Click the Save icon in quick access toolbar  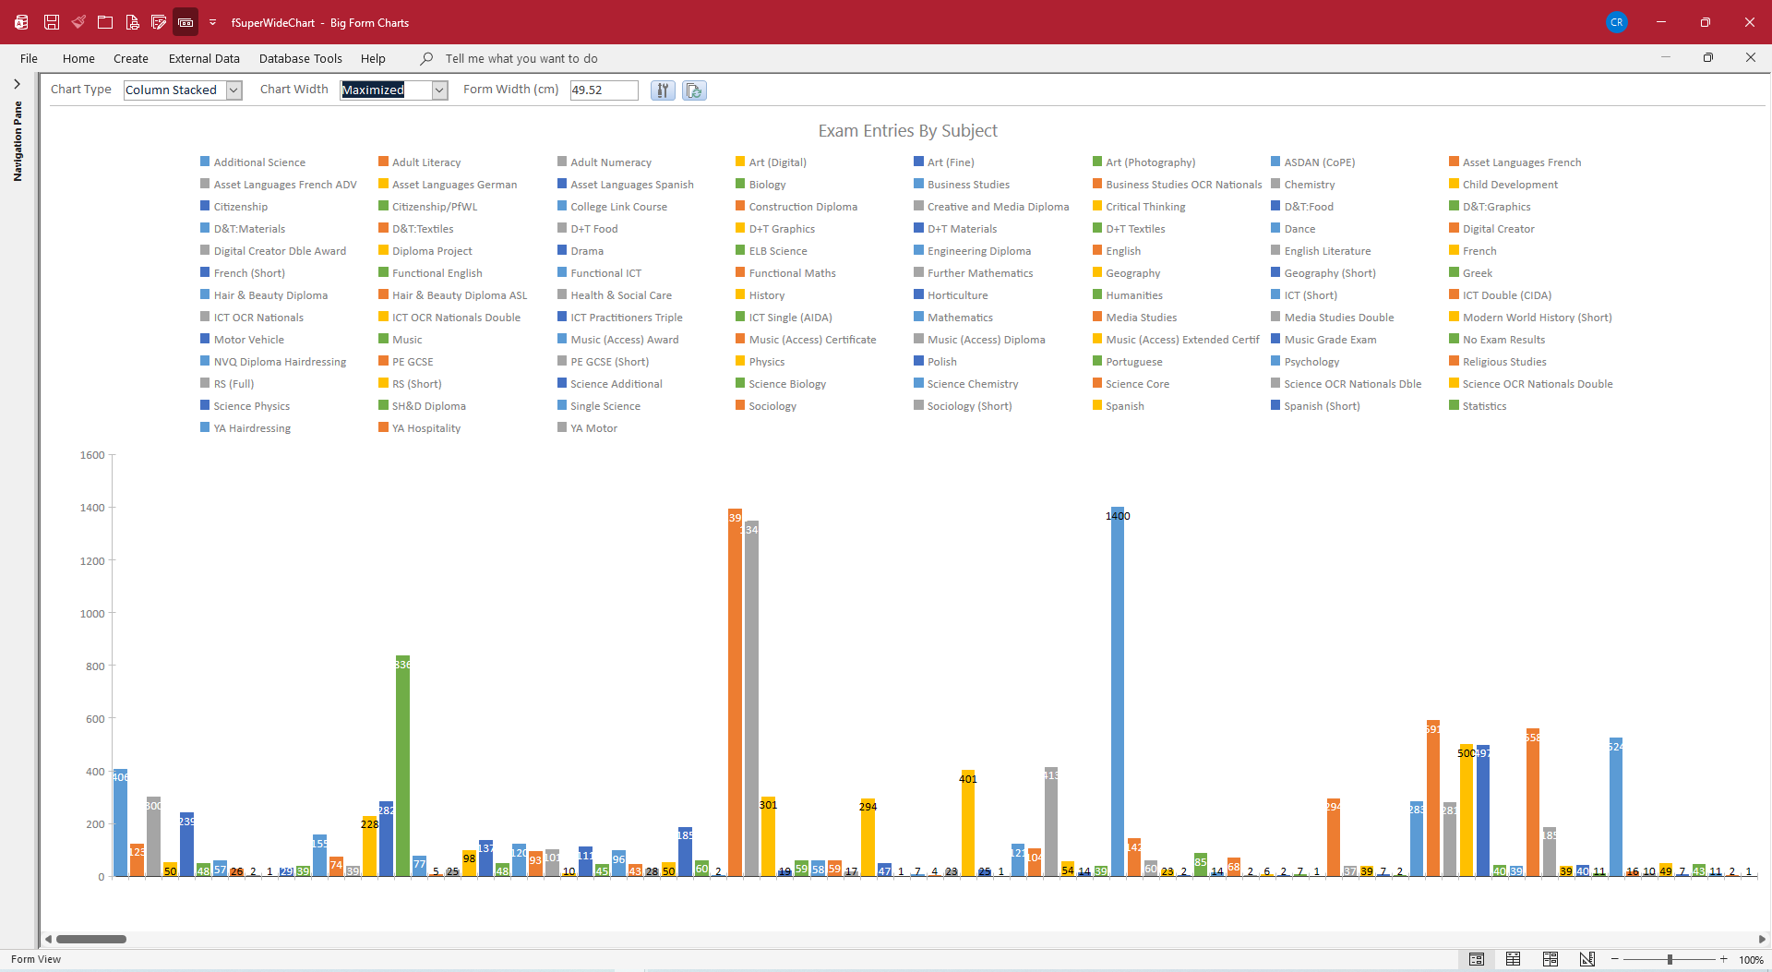click(52, 22)
